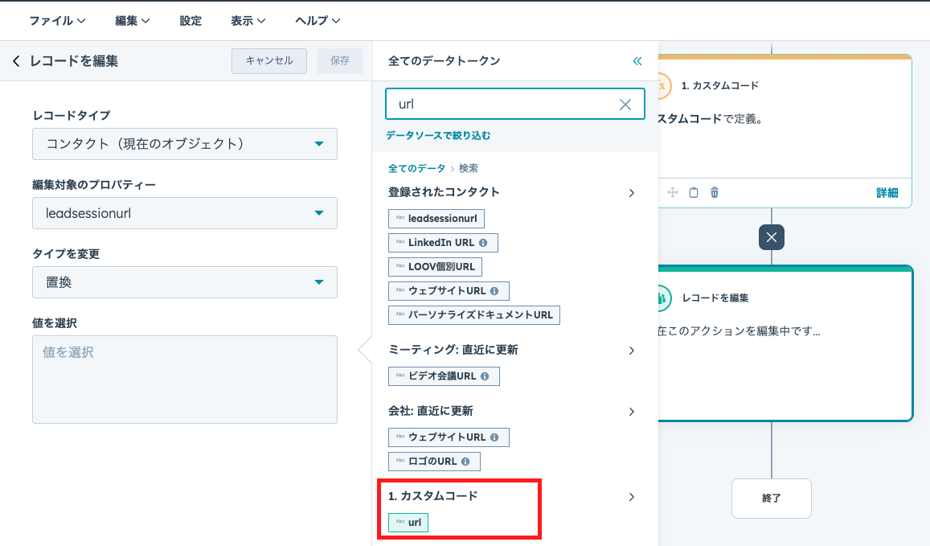The height and width of the screenshot is (546, 930).
Task: Open the ファイル menu
Action: pyautogui.click(x=57, y=21)
